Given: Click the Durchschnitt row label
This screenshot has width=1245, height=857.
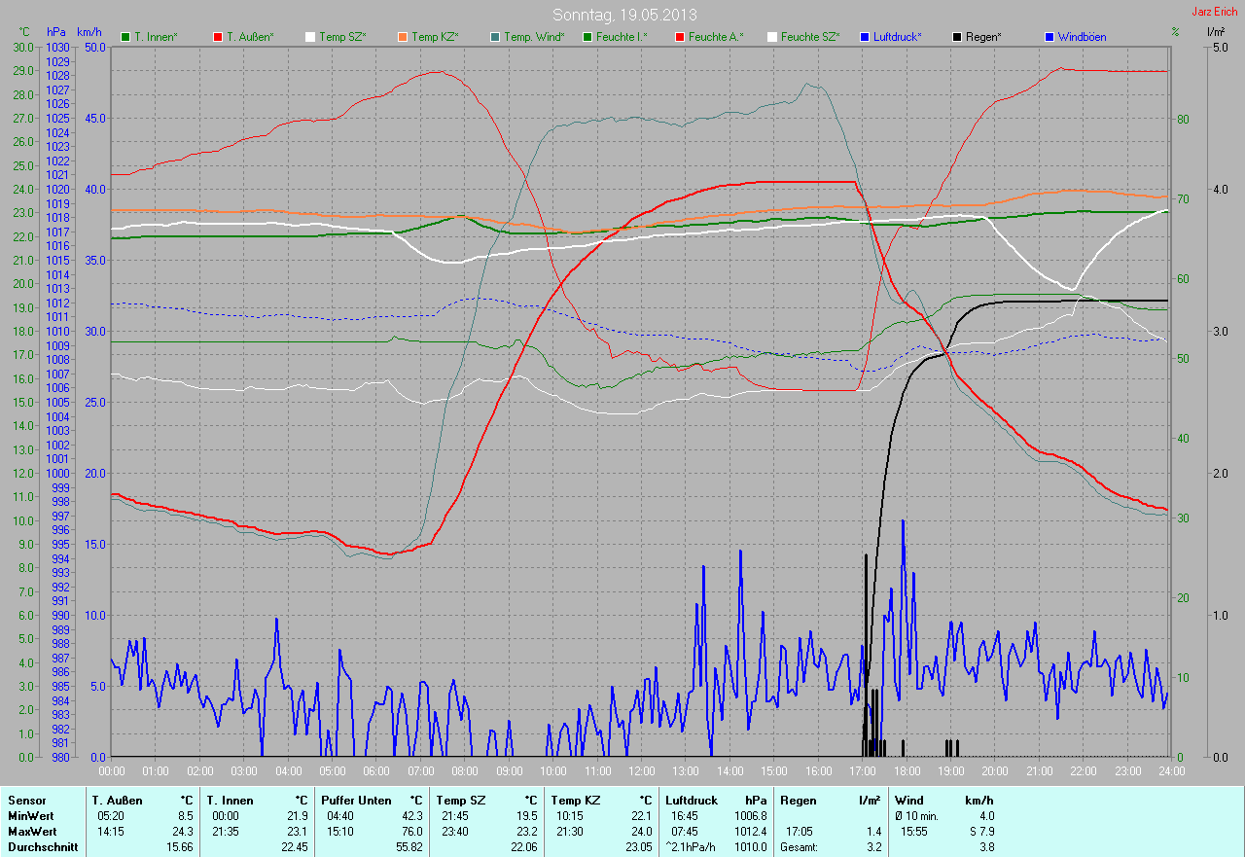Looking at the screenshot, I should 40,847.
